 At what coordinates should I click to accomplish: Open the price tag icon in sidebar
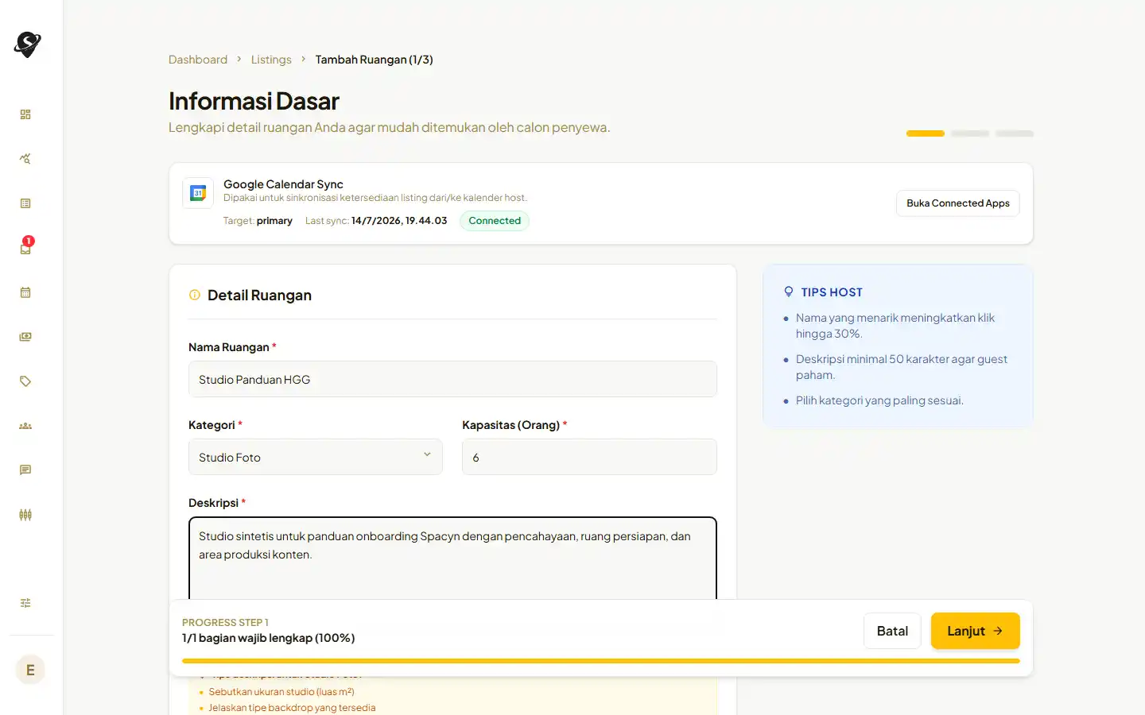tap(25, 381)
